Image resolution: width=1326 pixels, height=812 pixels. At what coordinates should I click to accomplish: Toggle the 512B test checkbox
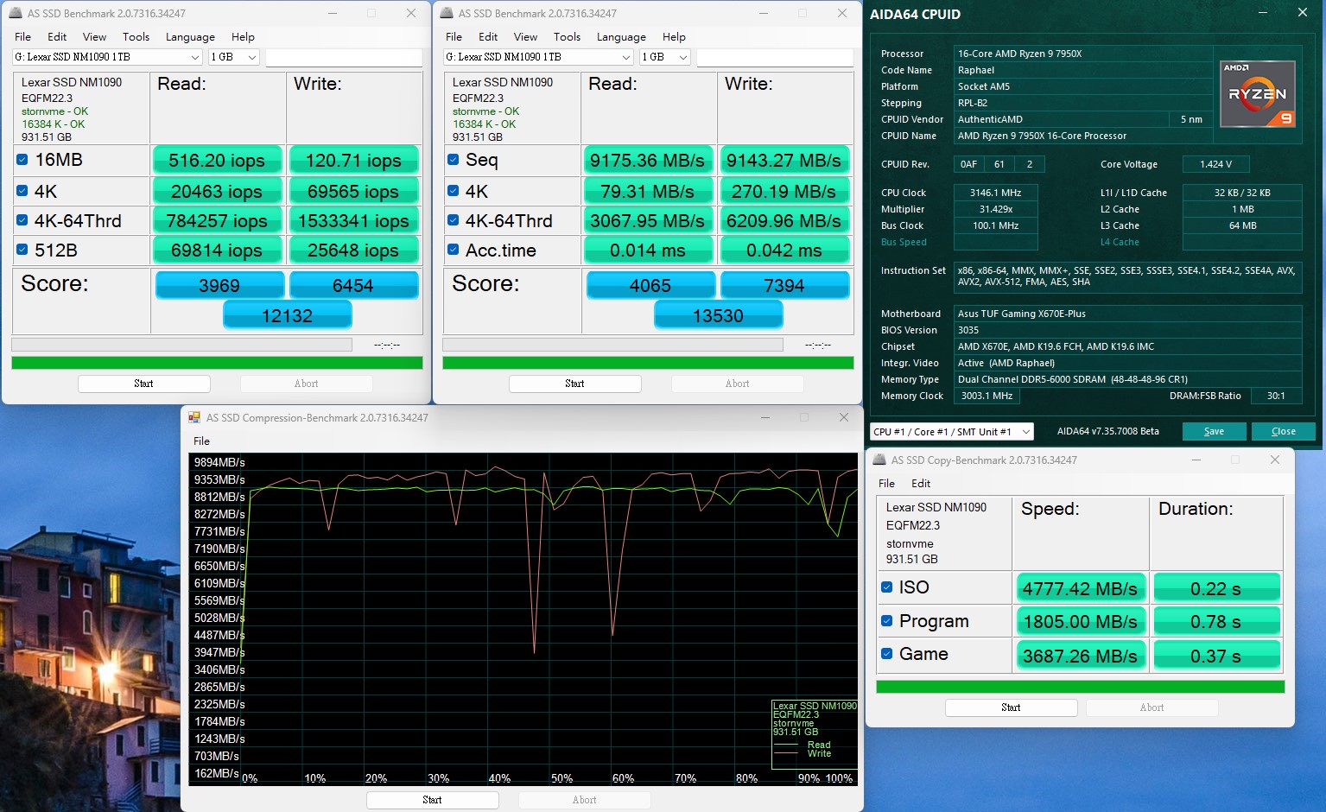pos(22,250)
